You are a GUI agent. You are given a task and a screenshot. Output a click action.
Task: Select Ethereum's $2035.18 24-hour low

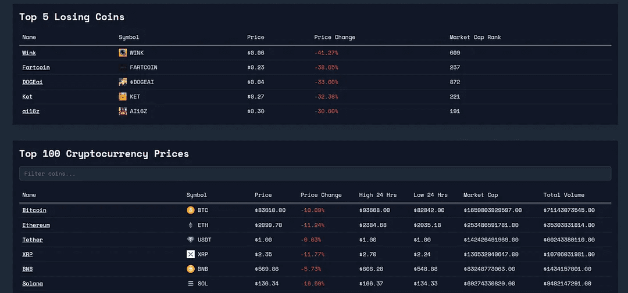[x=427, y=225]
